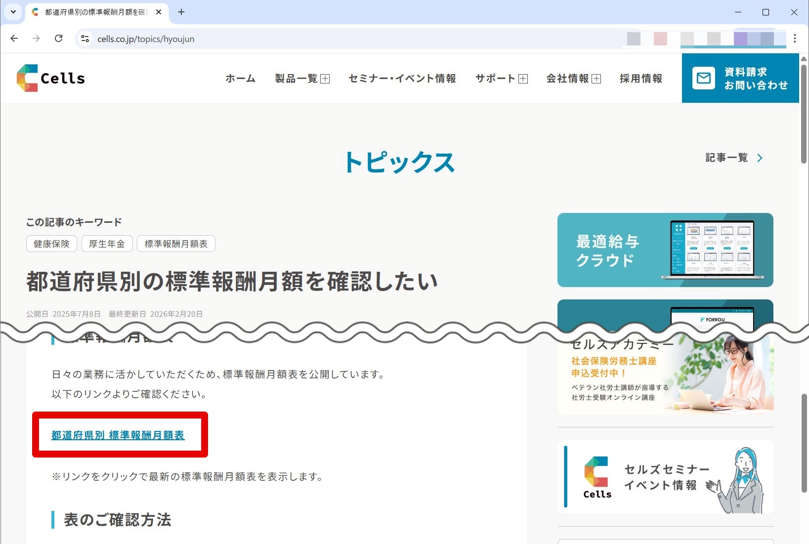Open the 採用情報 page
Screen dimensions: 809x544
tap(640, 79)
